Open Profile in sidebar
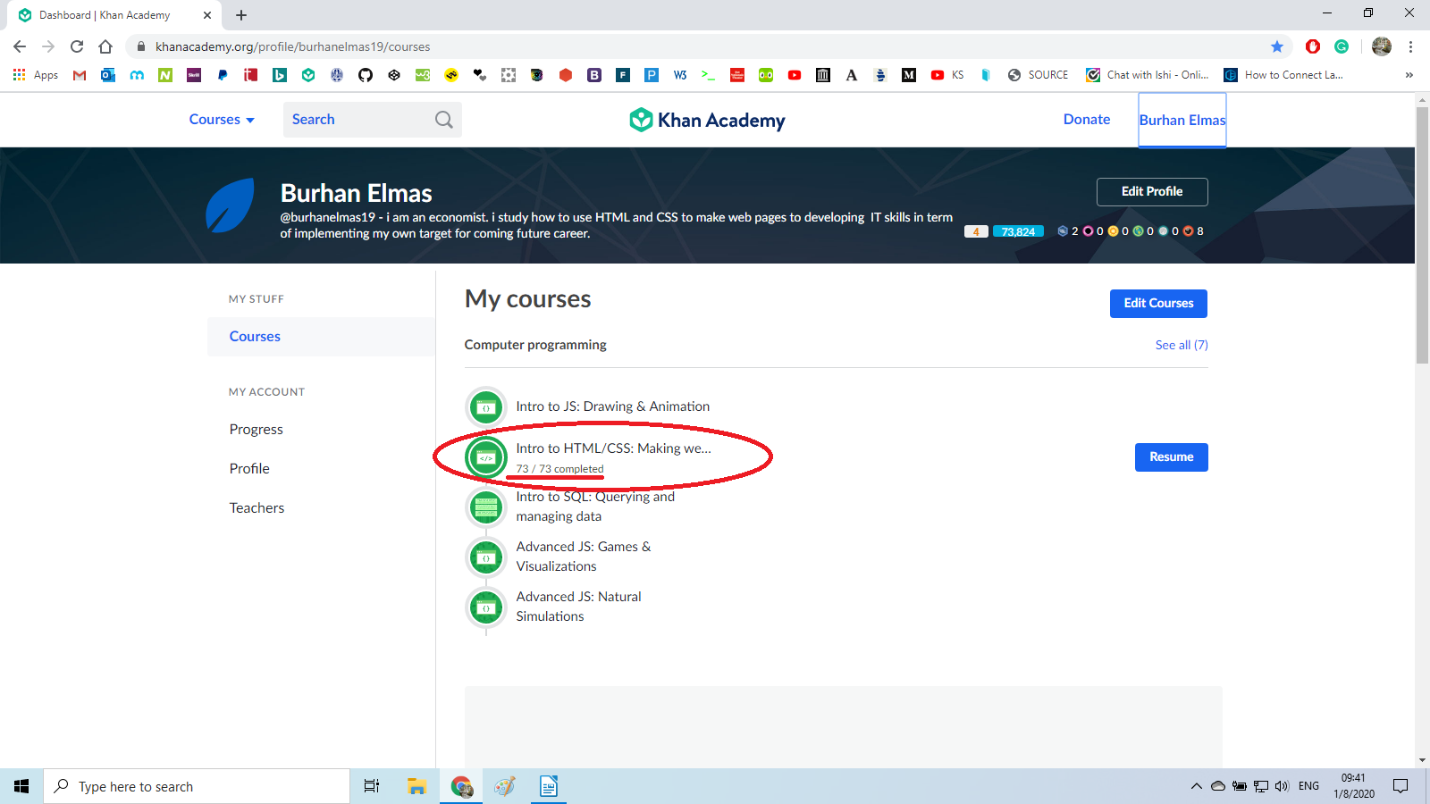The image size is (1430, 804). [249, 469]
